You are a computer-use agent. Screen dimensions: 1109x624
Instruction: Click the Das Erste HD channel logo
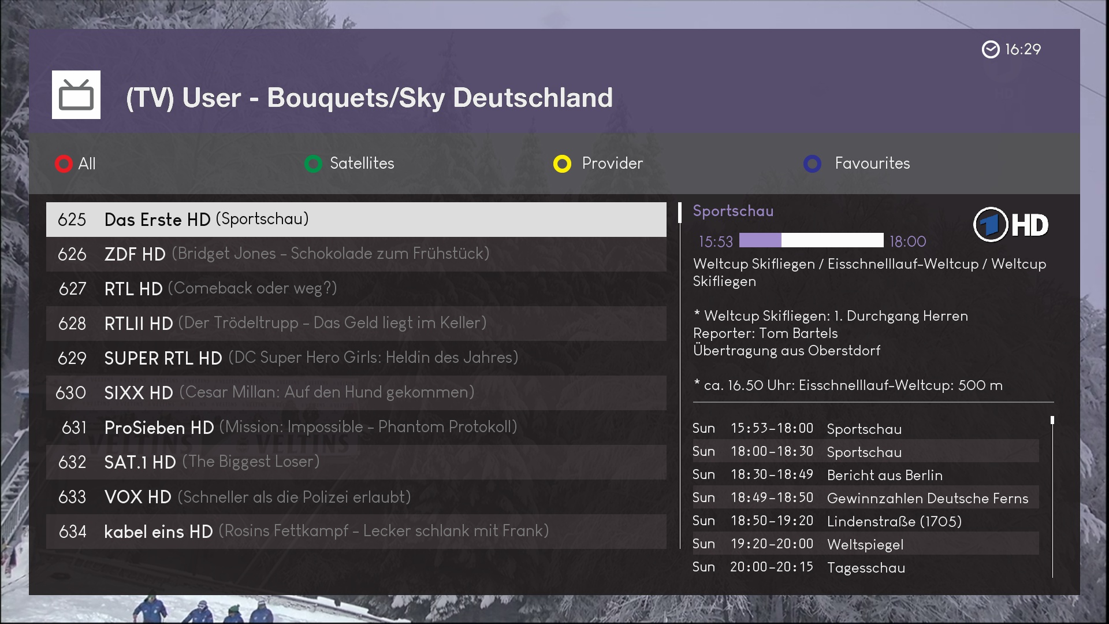click(1011, 225)
